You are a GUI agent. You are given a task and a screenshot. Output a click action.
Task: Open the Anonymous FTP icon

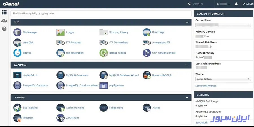pyautogui.click(x=147, y=43)
